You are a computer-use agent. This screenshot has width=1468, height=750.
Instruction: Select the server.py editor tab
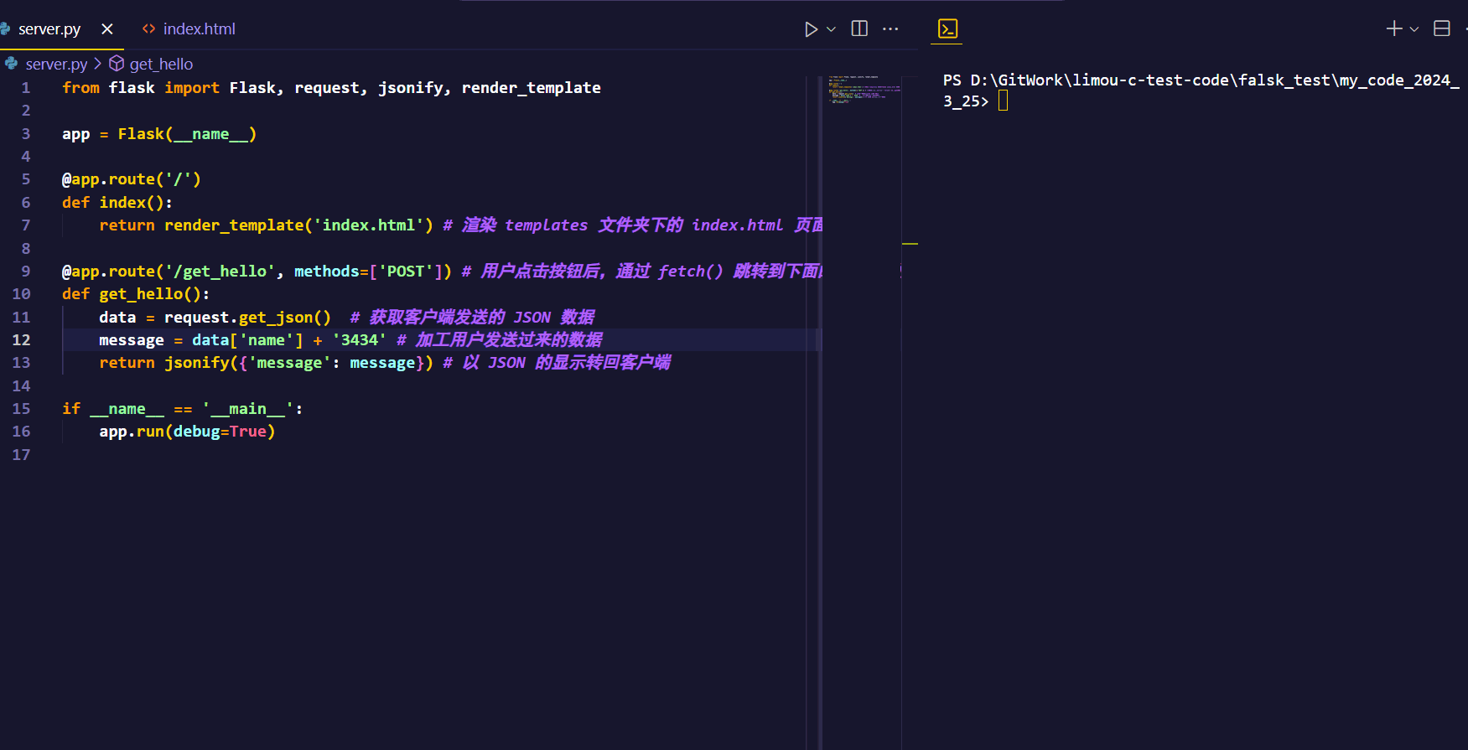click(49, 29)
